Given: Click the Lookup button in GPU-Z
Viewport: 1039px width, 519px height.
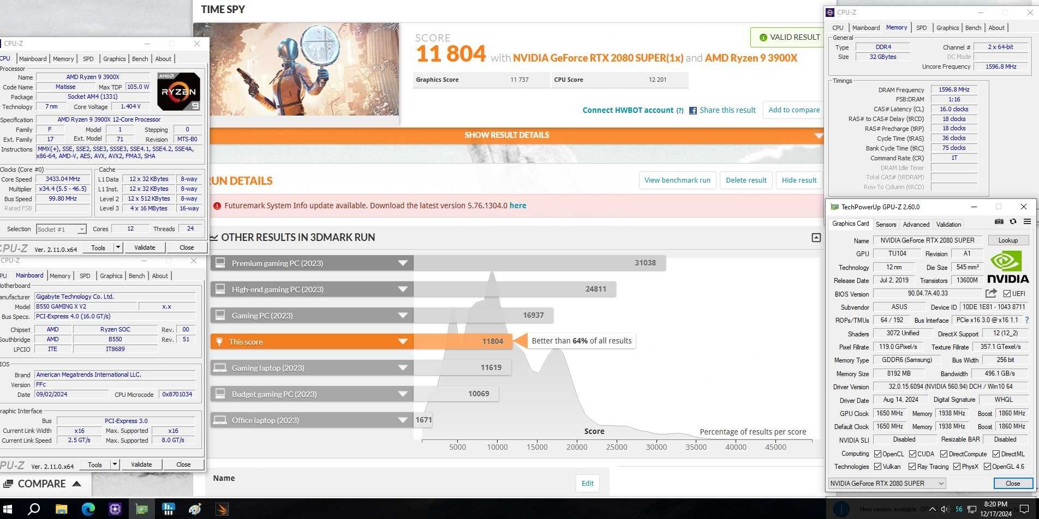Looking at the screenshot, I should coord(1008,240).
